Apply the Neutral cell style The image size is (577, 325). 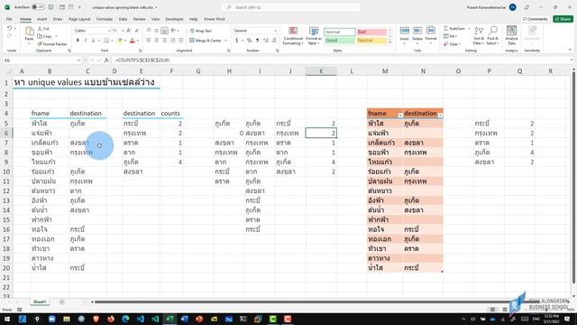pos(371,40)
